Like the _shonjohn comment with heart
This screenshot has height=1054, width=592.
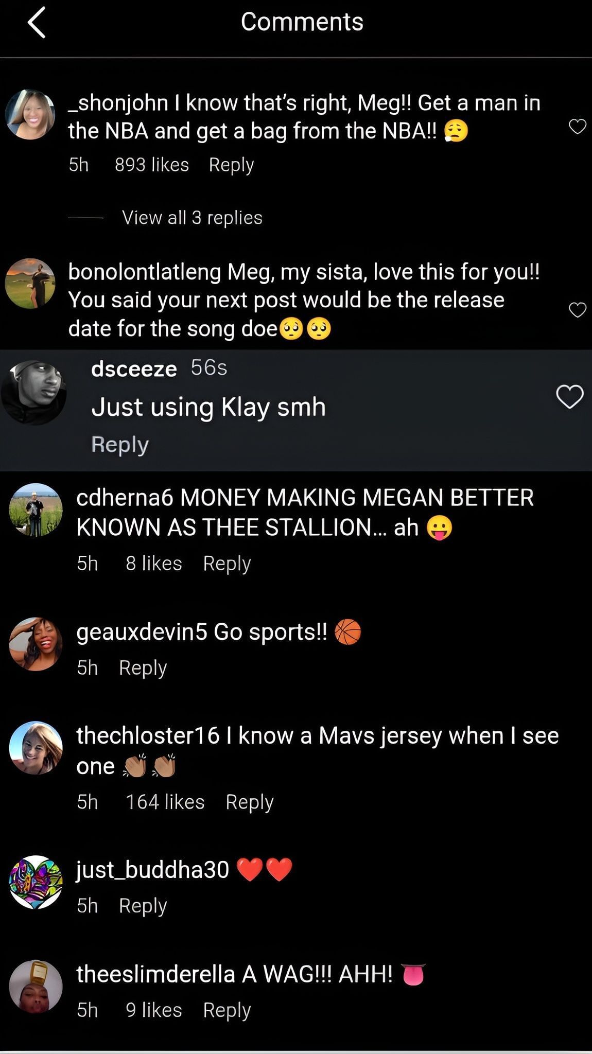pyautogui.click(x=577, y=126)
